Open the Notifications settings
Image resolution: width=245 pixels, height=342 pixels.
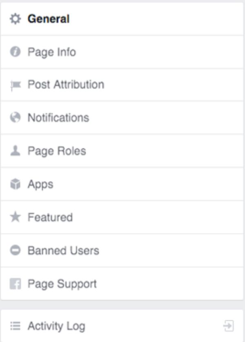click(58, 118)
